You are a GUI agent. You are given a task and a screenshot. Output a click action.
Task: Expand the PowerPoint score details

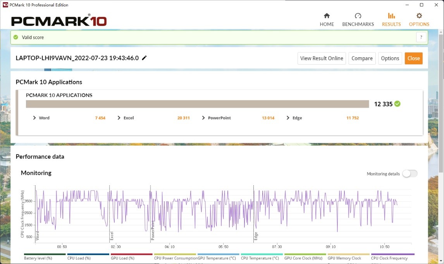click(203, 118)
